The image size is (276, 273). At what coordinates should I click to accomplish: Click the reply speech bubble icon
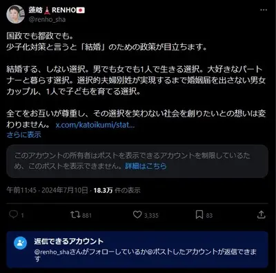coord(13,214)
